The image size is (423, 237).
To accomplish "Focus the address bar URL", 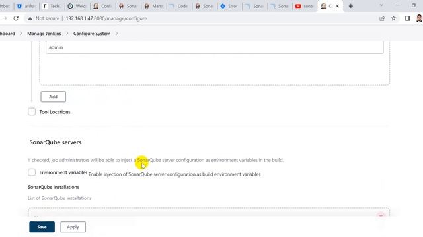I will pos(106,18).
